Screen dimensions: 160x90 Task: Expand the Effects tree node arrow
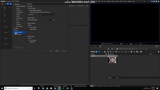[14, 30]
